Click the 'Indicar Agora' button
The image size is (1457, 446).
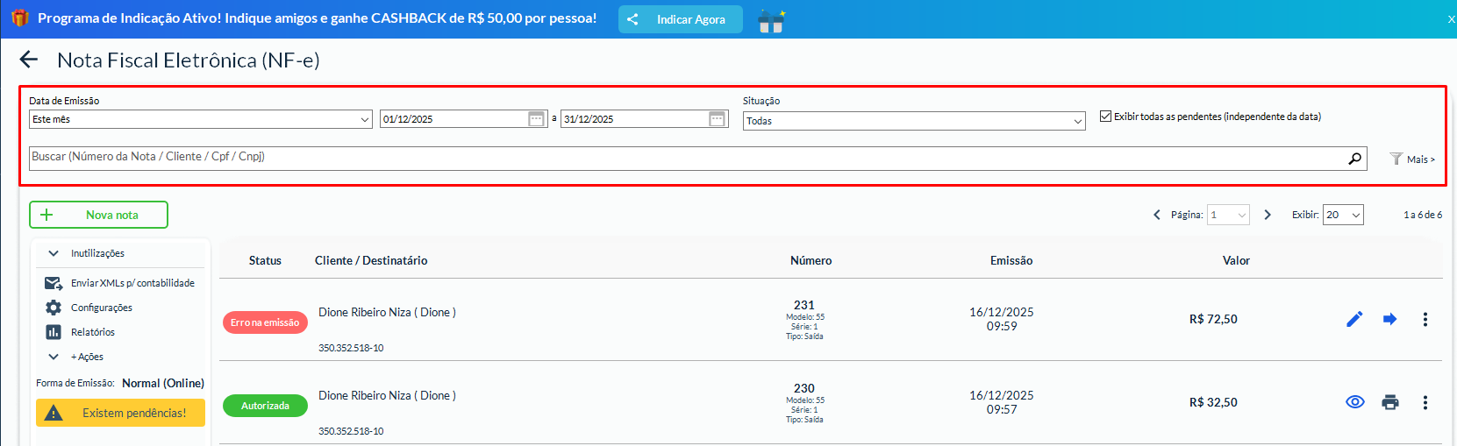pyautogui.click(x=680, y=19)
